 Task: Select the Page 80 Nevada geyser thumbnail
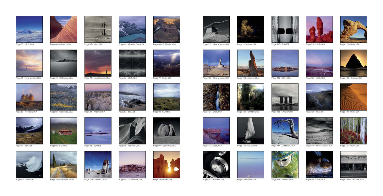(29, 97)
